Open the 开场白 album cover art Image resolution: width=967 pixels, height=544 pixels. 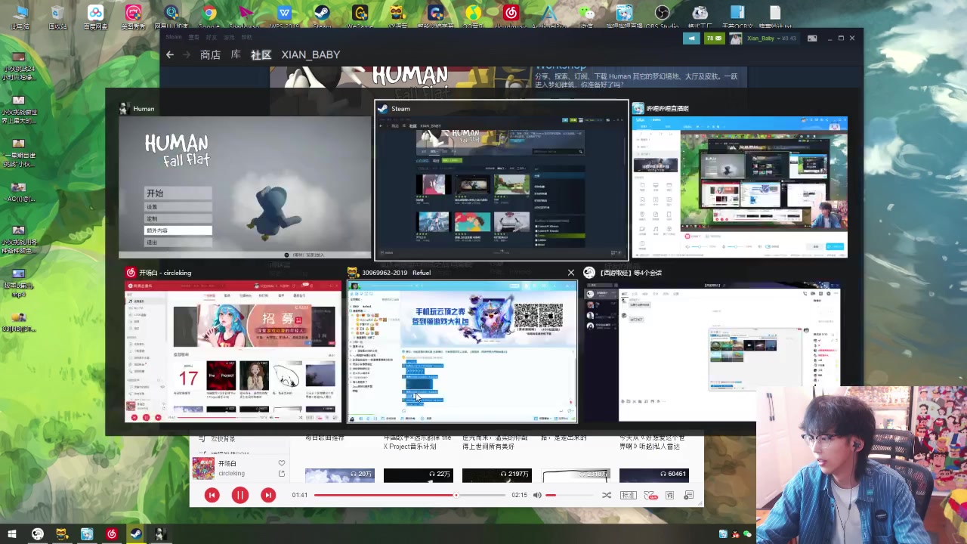pos(202,468)
